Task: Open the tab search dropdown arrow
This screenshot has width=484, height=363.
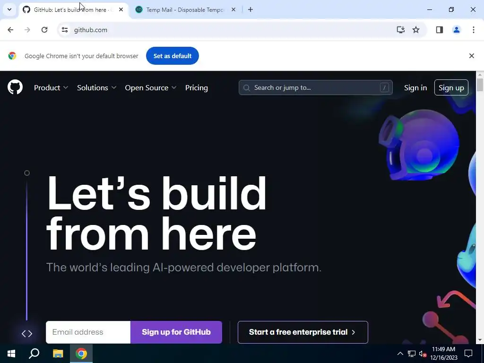Action: (9, 9)
